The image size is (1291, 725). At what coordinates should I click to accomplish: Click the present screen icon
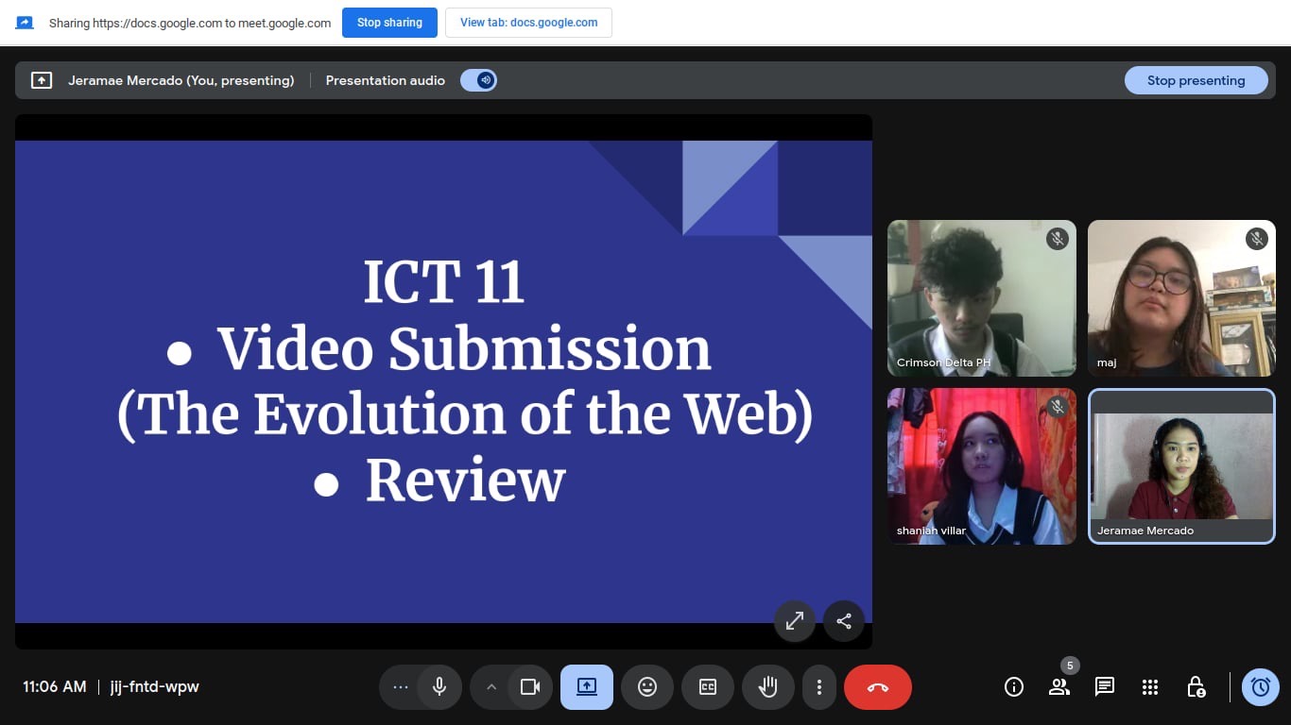tap(586, 687)
